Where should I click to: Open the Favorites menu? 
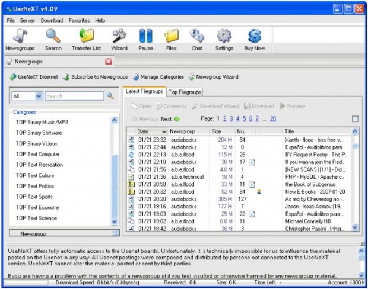point(79,20)
